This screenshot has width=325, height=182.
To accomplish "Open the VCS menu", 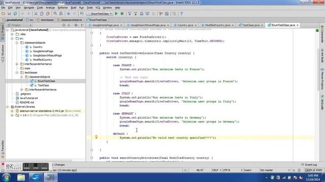I will [97, 8].
